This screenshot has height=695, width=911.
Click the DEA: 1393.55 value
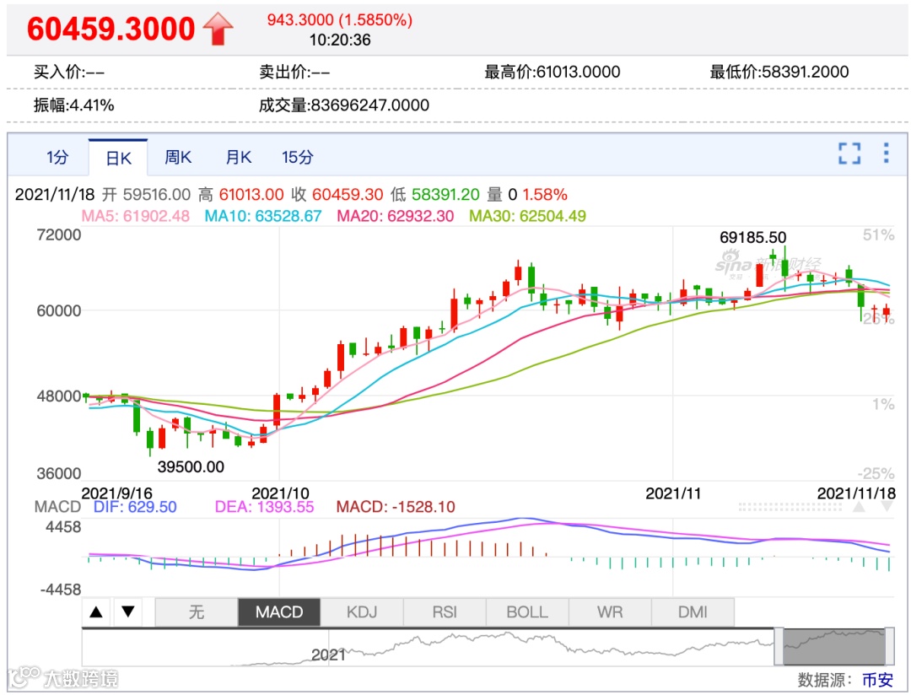[x=264, y=507]
